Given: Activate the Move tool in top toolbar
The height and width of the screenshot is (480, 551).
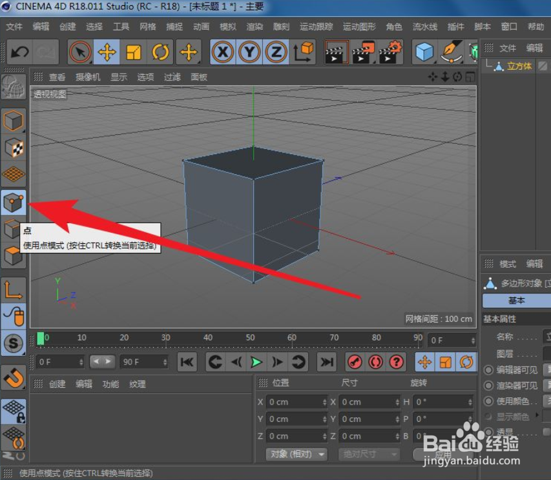Looking at the screenshot, I should coord(107,52).
